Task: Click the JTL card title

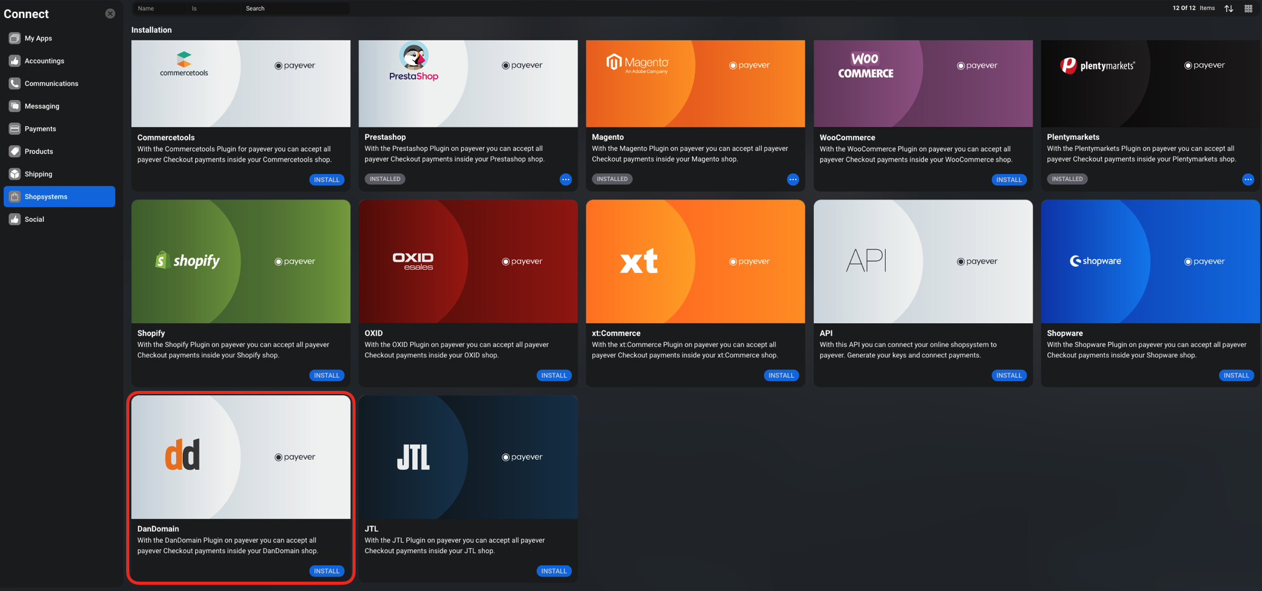Action: point(371,529)
